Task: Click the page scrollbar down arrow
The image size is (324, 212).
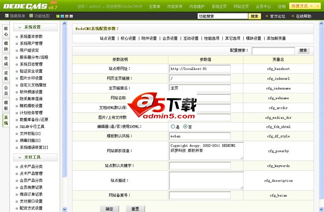Action: 322,209
